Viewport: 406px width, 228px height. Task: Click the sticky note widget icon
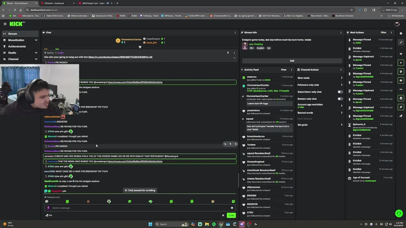401,72
